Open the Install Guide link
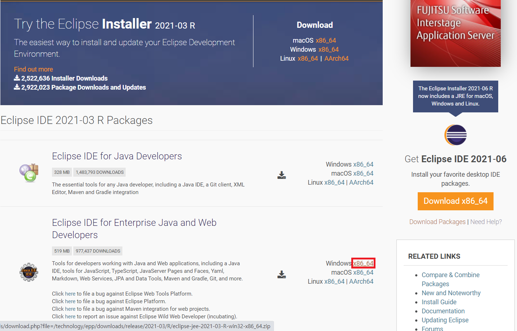Screen dimensions: 517x331 439,302
